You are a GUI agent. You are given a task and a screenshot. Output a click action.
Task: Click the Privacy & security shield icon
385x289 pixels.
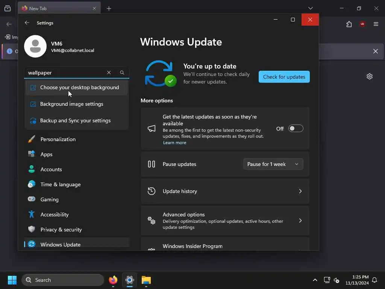(32, 229)
